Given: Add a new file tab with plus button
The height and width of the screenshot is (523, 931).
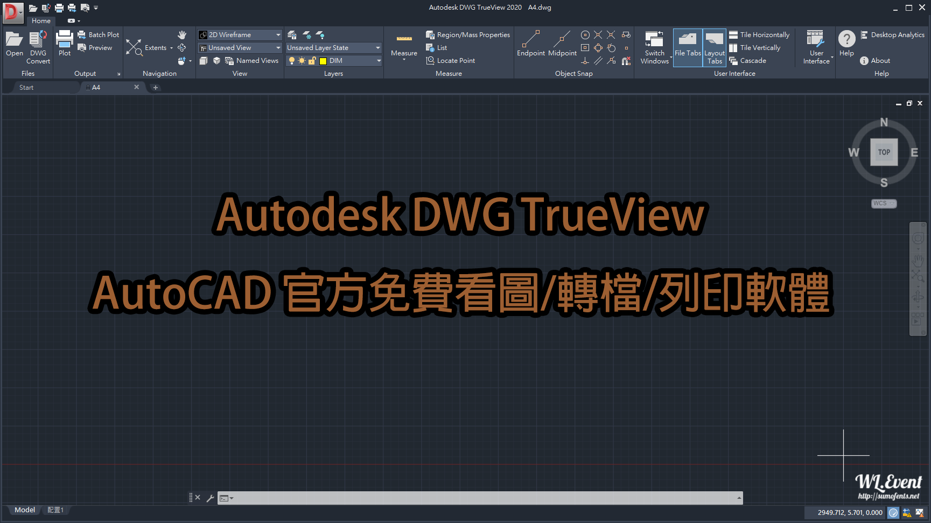Looking at the screenshot, I should 156,88.
